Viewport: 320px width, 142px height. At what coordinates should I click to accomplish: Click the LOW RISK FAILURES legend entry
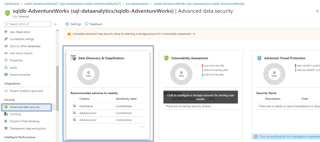point(213,75)
